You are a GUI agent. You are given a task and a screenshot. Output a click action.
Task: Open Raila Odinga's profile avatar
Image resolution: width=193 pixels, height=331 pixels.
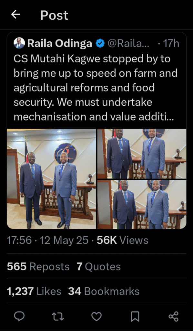[x=19, y=43]
